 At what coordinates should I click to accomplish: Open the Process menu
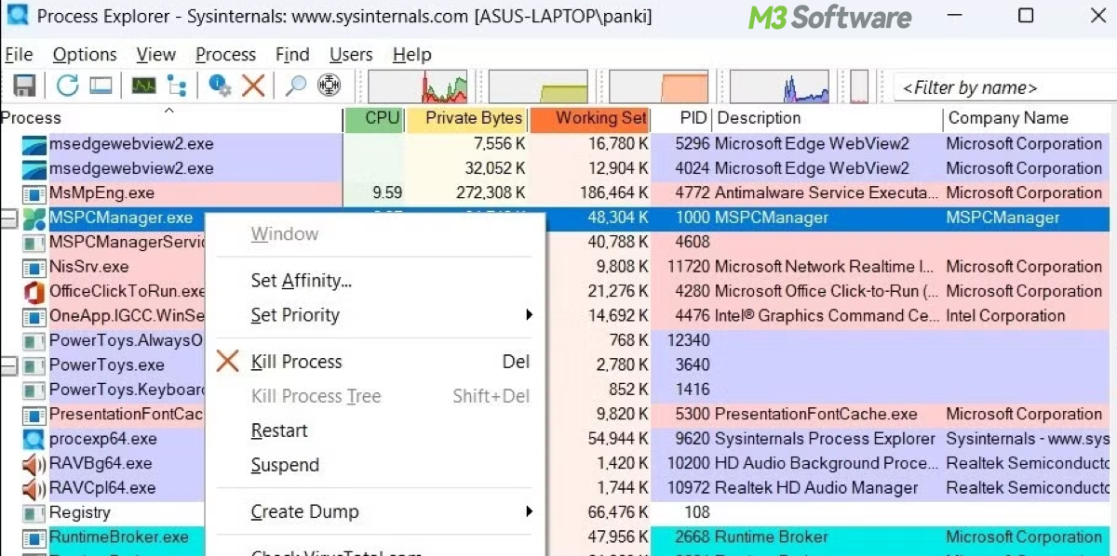pos(225,55)
